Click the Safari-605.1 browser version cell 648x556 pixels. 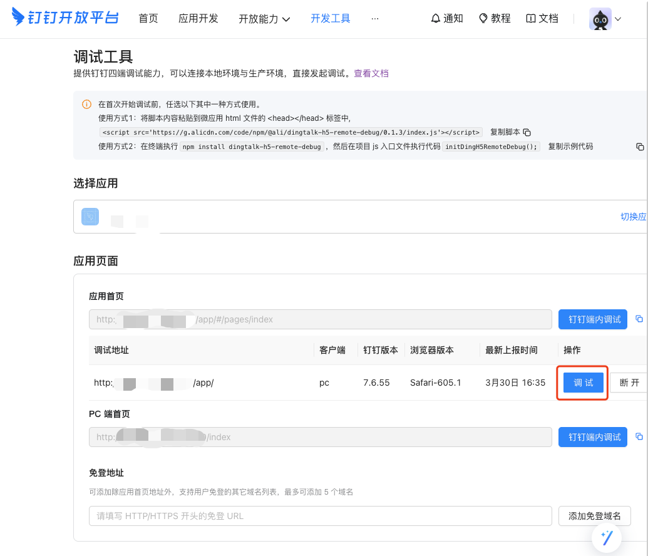coord(435,383)
